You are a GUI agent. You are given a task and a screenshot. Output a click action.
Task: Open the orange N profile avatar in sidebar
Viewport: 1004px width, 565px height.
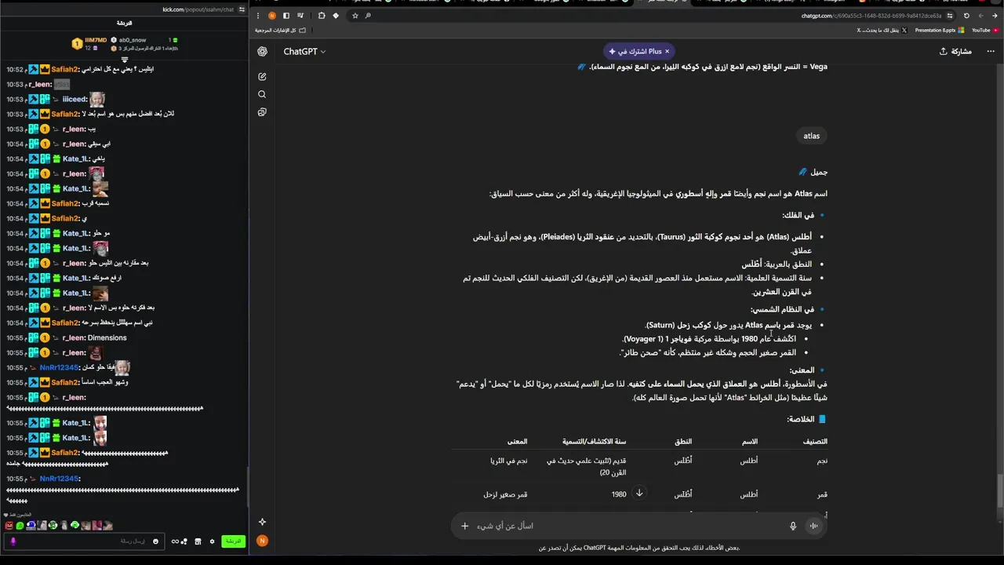(x=262, y=541)
